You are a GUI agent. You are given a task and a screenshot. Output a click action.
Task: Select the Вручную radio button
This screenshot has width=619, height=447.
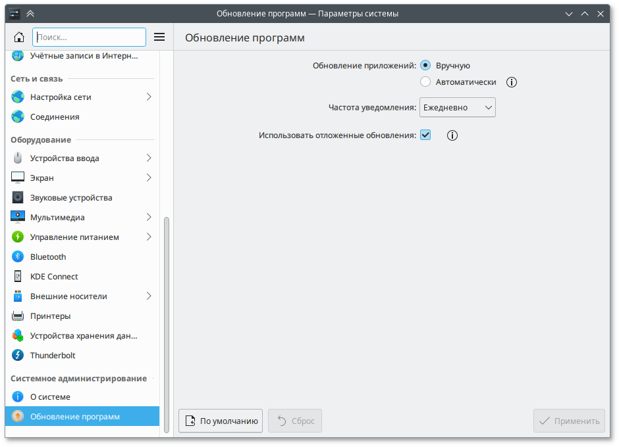tap(425, 66)
